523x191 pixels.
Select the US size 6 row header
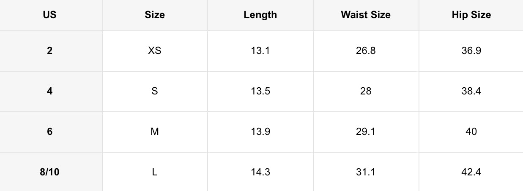click(50, 132)
